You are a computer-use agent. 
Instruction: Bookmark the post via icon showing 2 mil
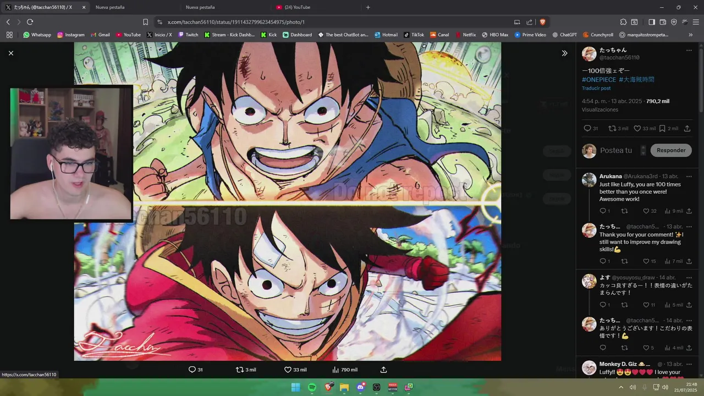tap(662, 128)
